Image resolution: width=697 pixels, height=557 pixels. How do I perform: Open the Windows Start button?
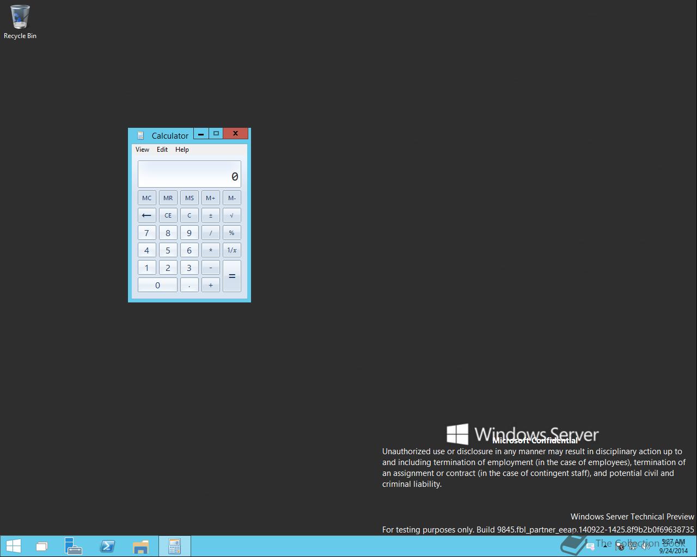(14, 546)
